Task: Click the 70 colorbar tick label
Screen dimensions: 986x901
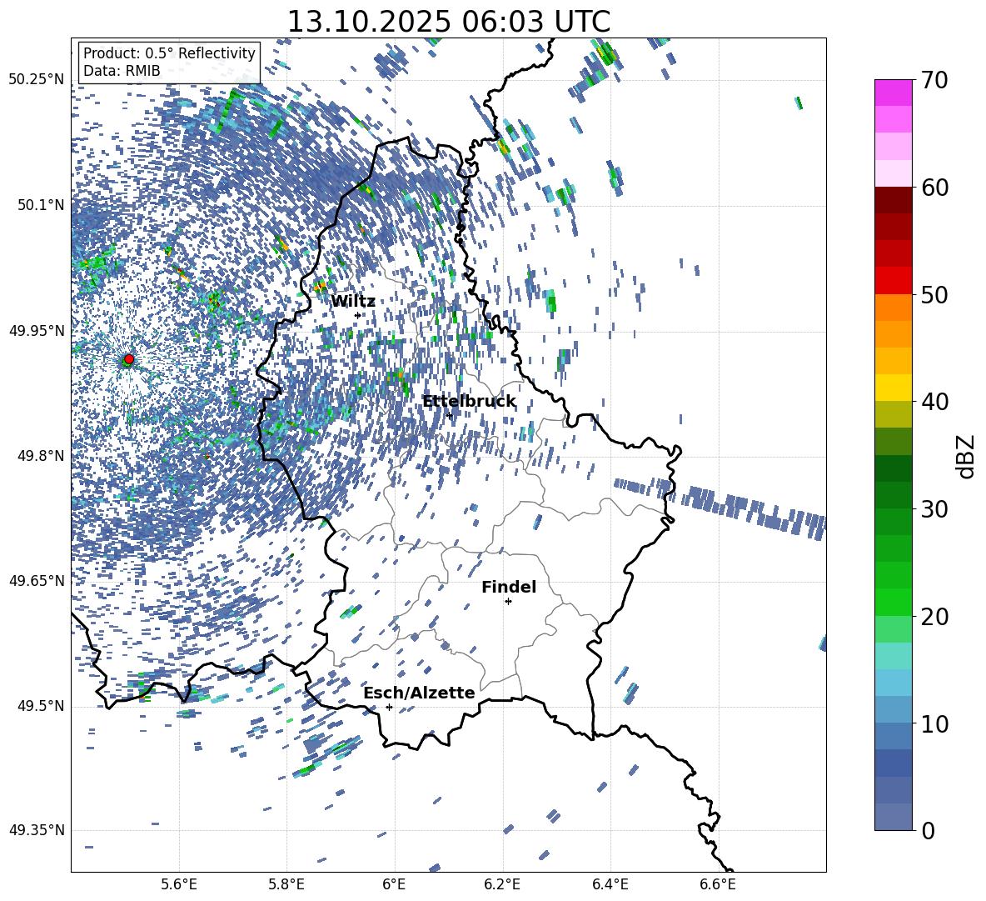Action: pos(934,80)
